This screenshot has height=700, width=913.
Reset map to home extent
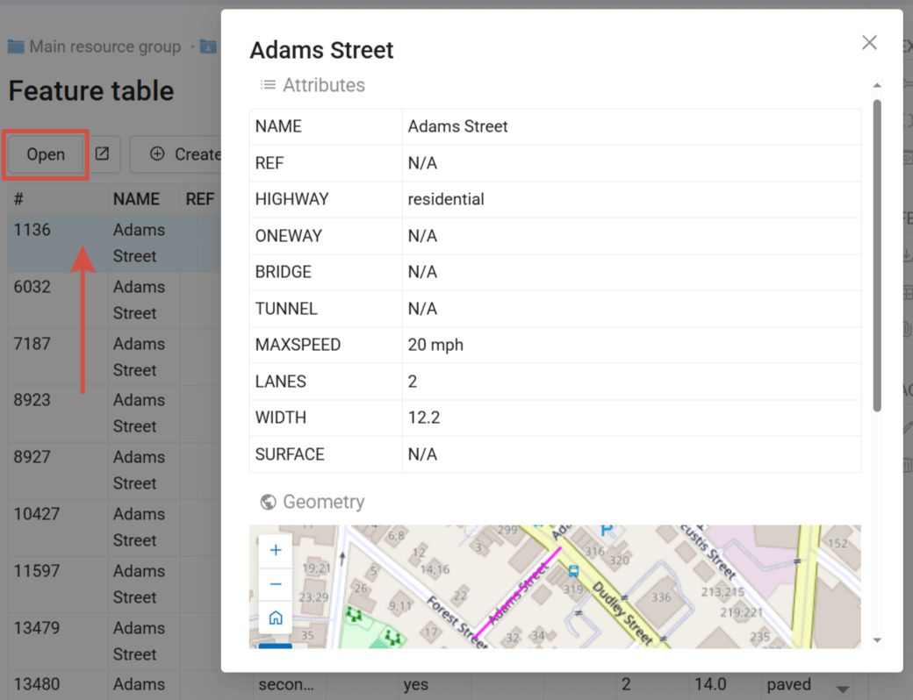(x=276, y=618)
